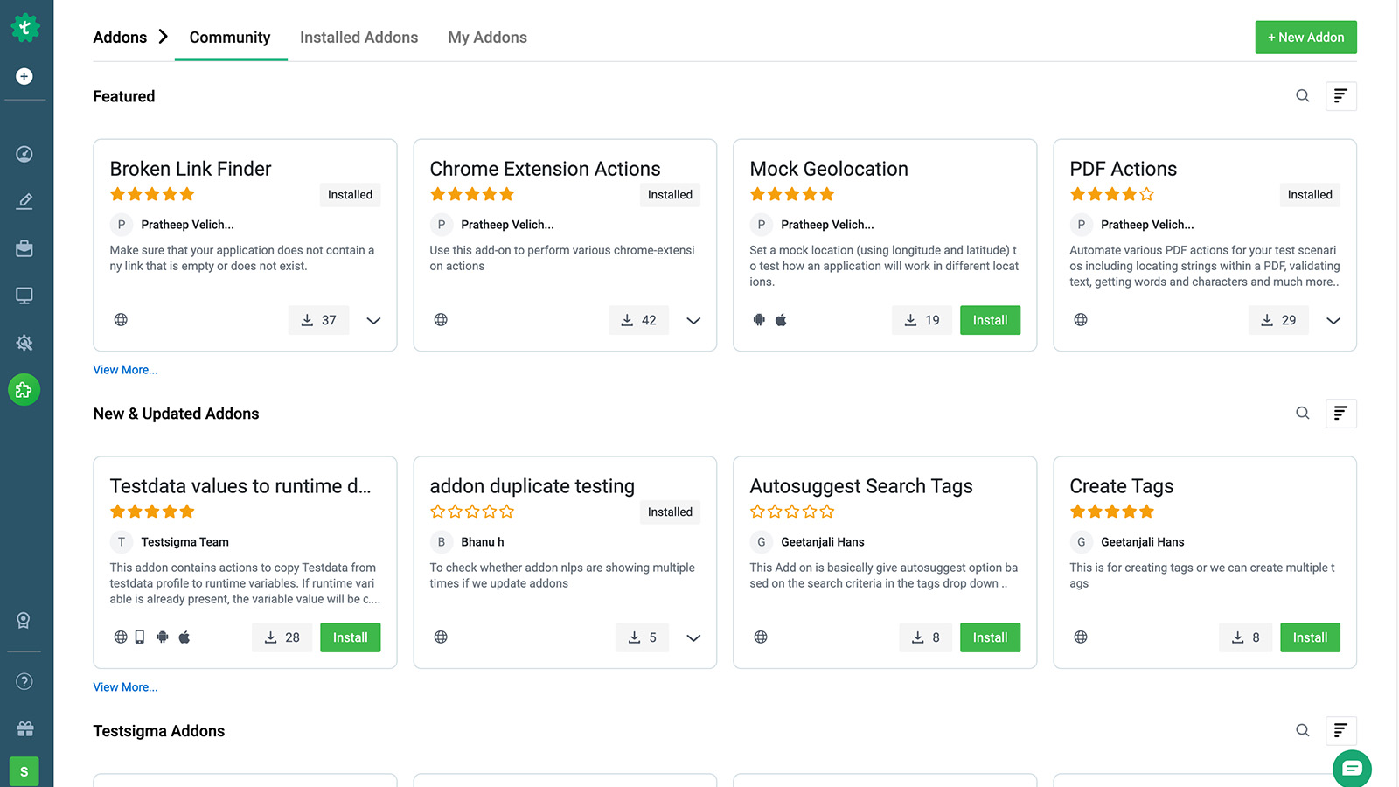Install the Create Tags addon
Screen dimensions: 1399x787
tap(1311, 637)
